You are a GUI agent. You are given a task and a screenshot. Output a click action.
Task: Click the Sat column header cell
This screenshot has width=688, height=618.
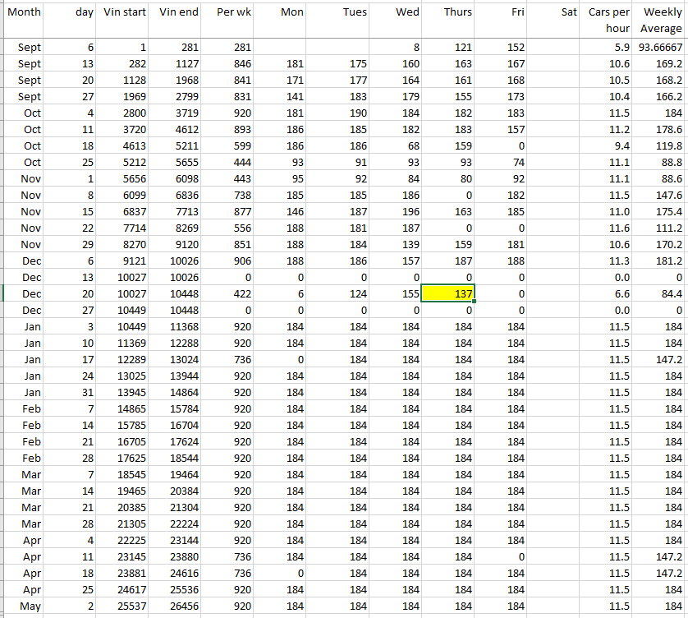[x=554, y=20]
